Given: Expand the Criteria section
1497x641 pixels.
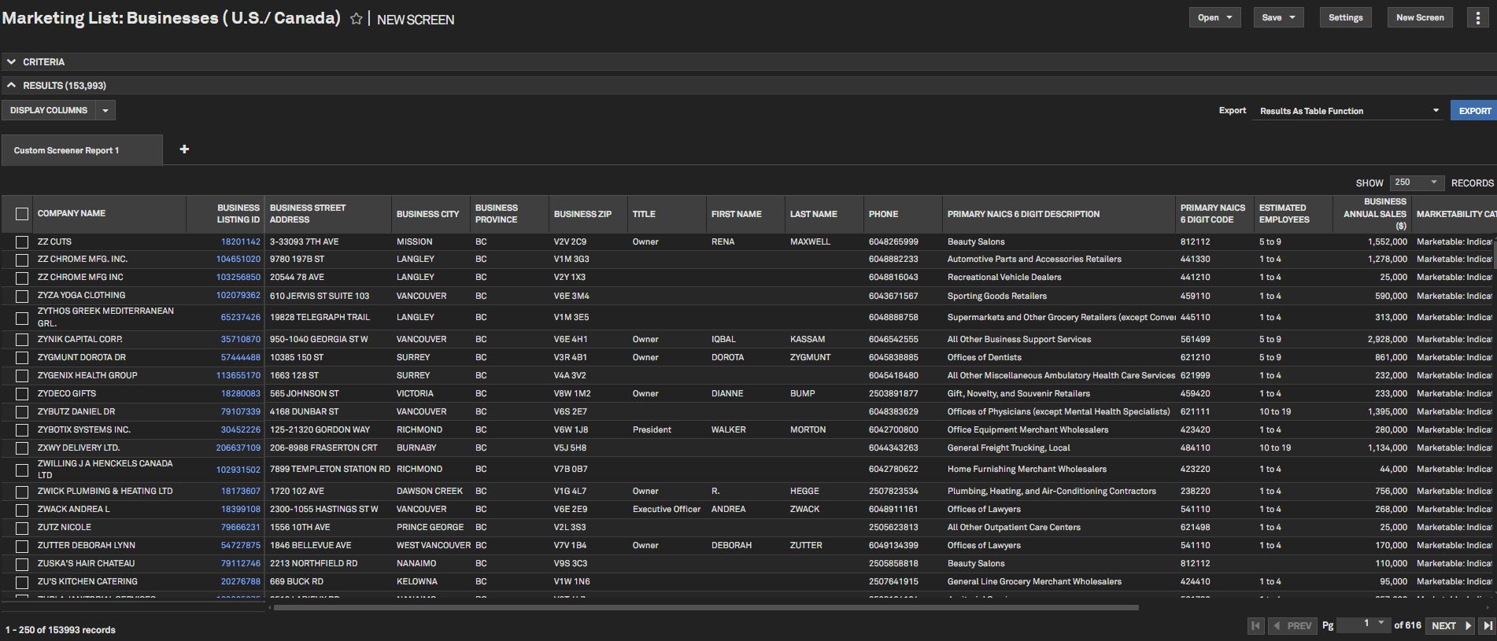Looking at the screenshot, I should click(x=12, y=62).
